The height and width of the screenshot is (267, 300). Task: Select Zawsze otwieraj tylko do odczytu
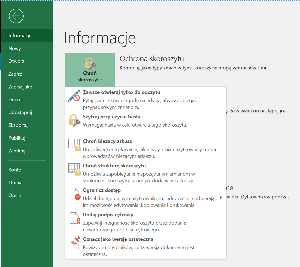point(121,92)
